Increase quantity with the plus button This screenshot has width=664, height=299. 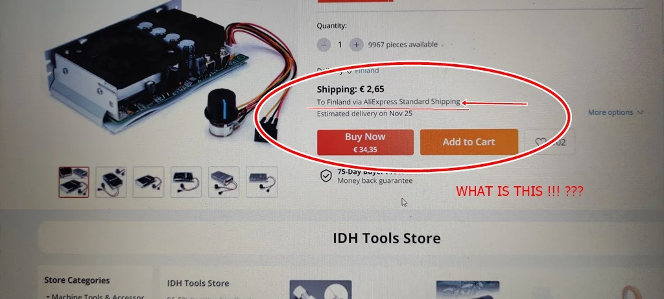pos(357,45)
